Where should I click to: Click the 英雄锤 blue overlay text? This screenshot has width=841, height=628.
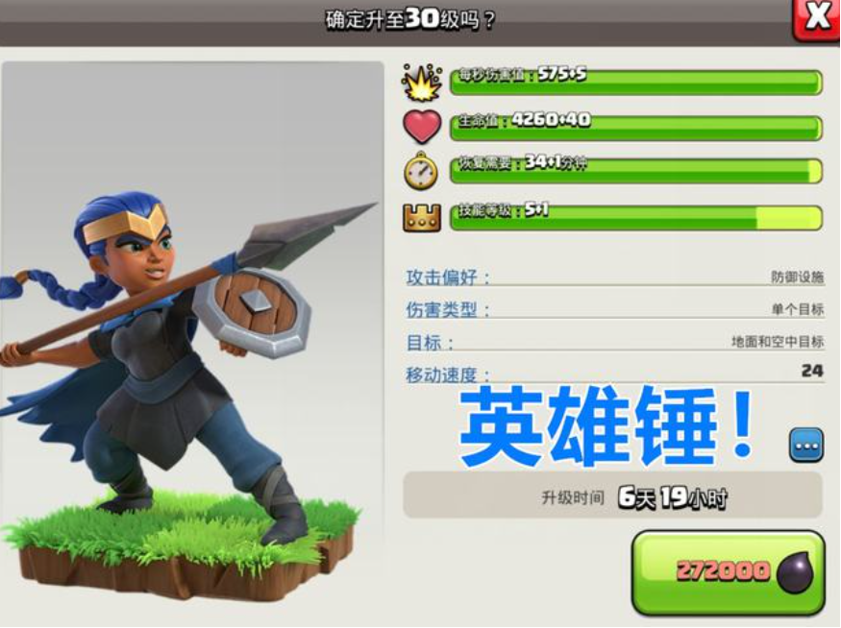click(606, 426)
